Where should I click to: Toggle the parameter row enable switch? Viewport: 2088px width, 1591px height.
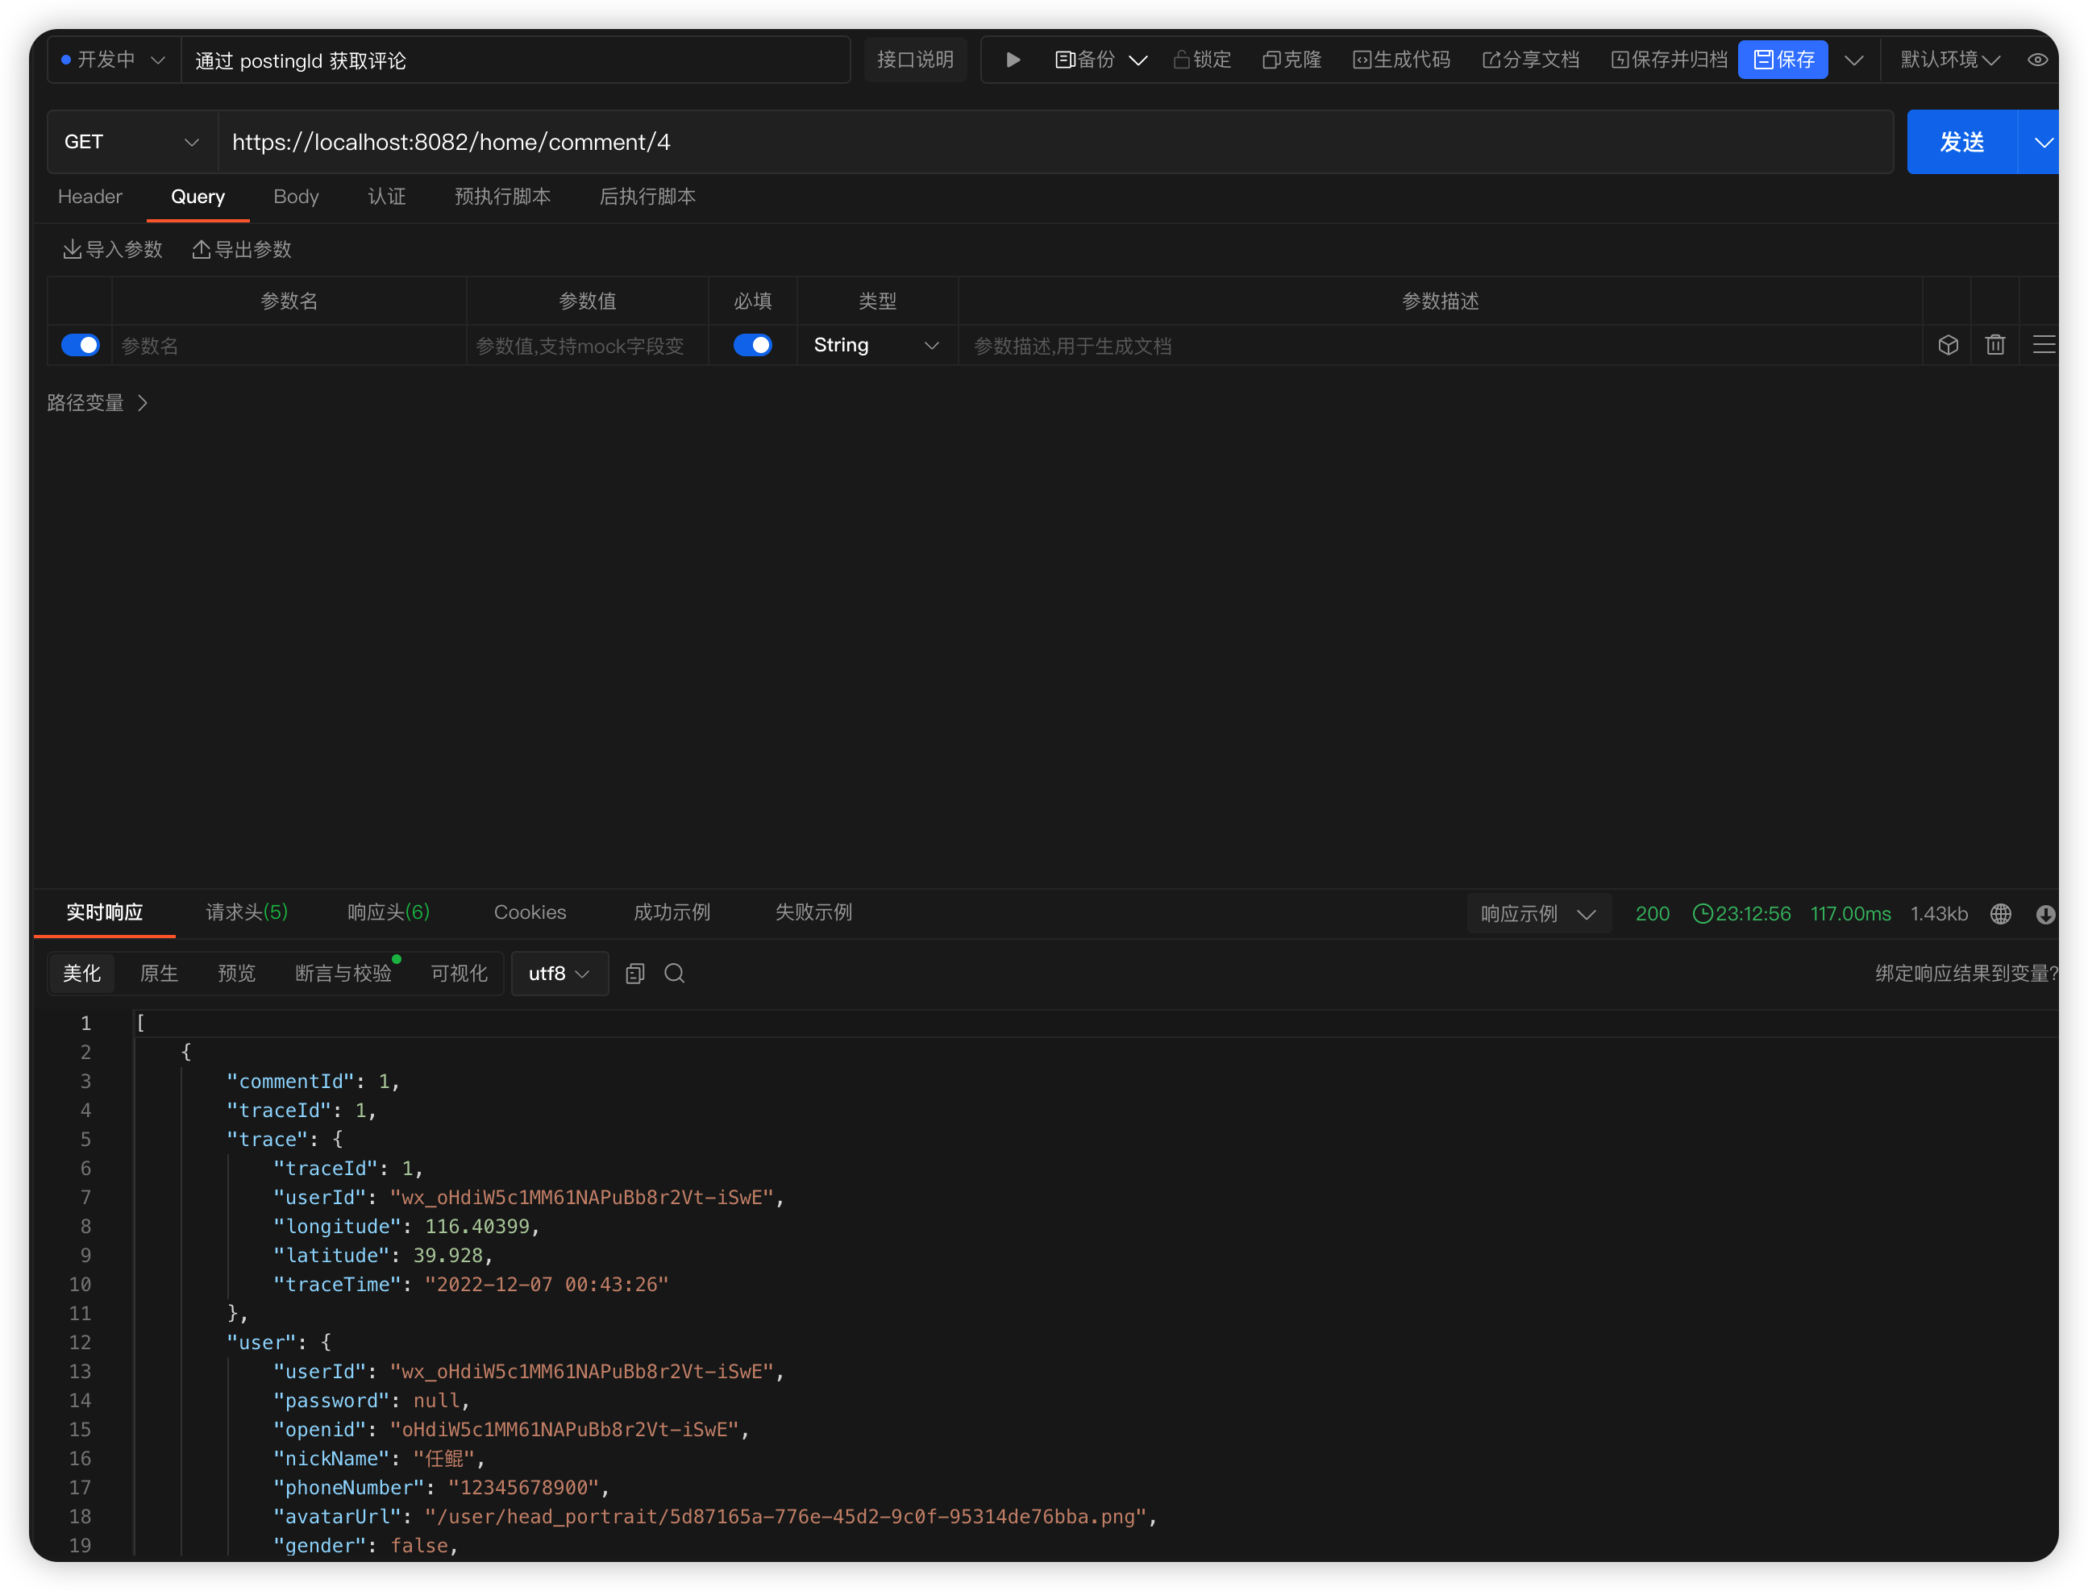pos(81,345)
